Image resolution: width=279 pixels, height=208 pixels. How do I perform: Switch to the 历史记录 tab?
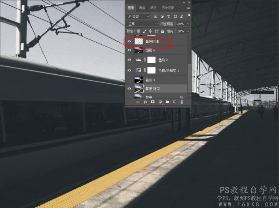click(168, 8)
